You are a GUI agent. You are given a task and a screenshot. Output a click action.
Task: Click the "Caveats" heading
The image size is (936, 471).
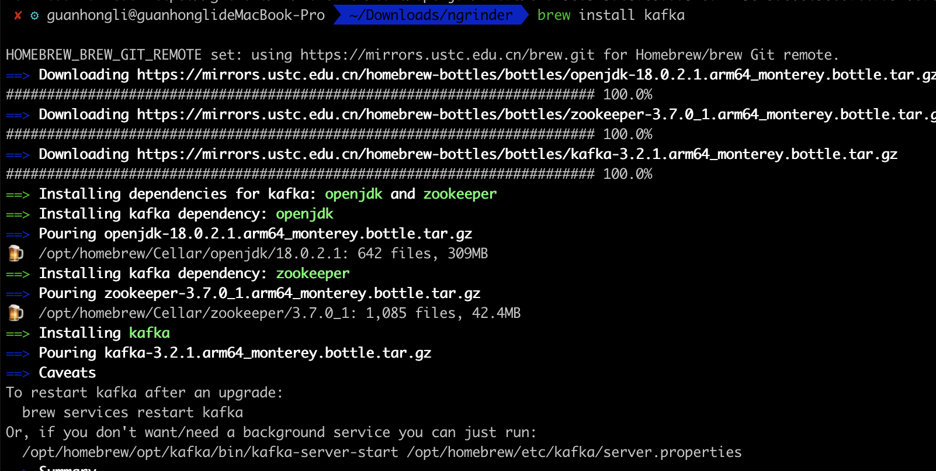tap(67, 373)
